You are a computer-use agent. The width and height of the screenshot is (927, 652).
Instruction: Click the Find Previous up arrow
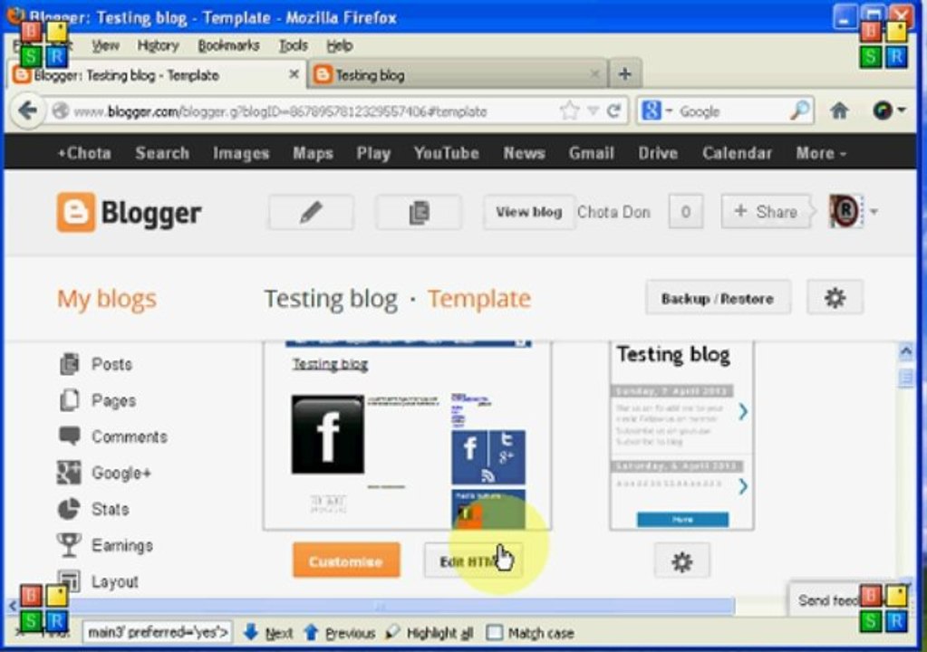tap(311, 632)
